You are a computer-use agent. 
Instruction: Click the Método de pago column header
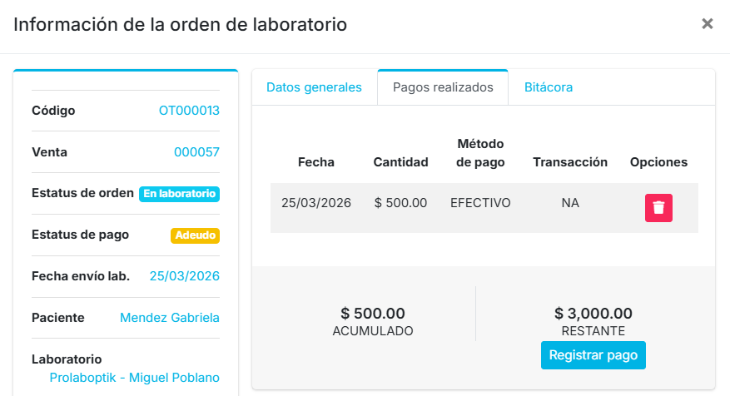(480, 153)
